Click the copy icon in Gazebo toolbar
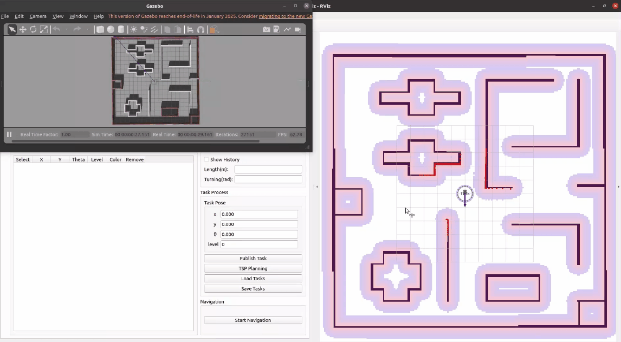The image size is (621, 342). 167,29
